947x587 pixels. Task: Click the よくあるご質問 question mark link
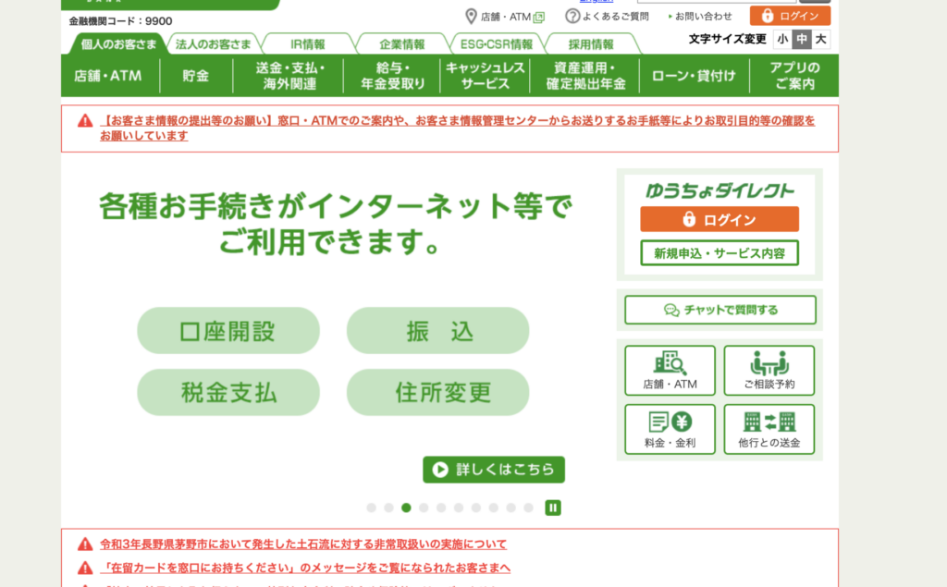pyautogui.click(x=607, y=17)
